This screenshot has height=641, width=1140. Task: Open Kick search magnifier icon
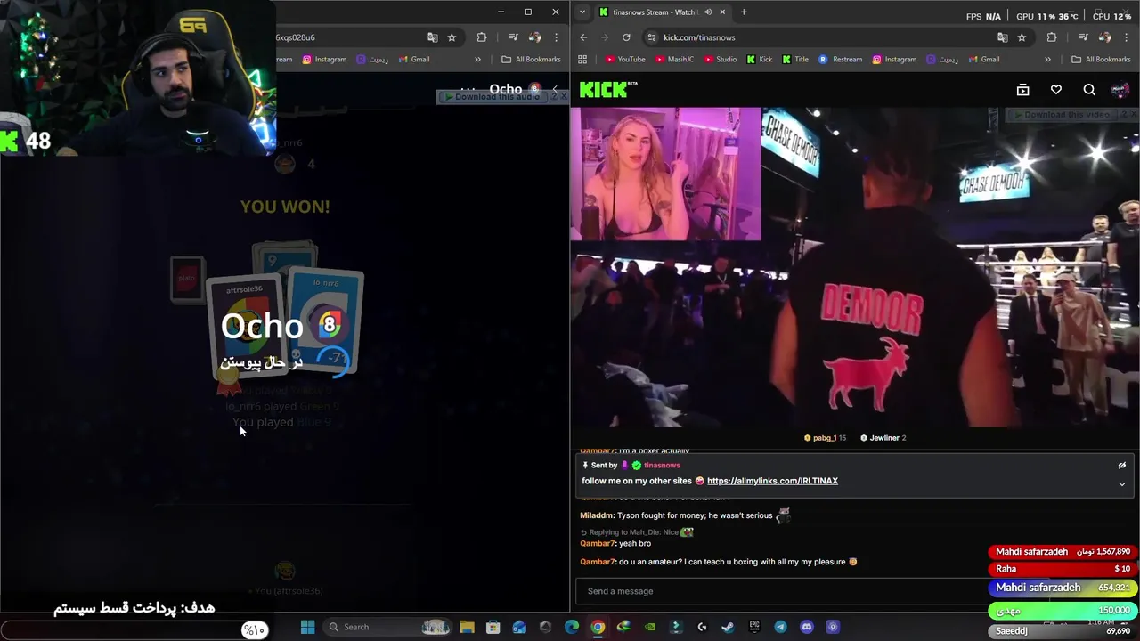point(1089,90)
